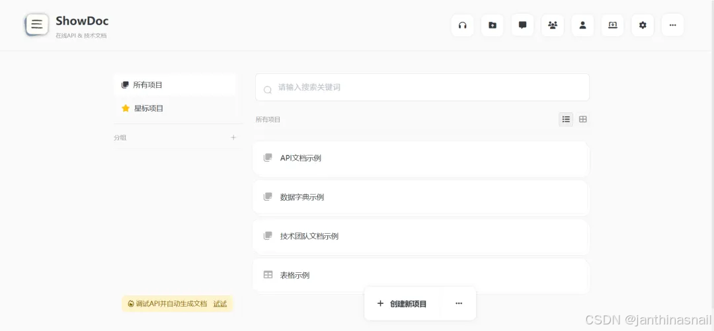This screenshot has width=714, height=331.
Task: Click the 试试 link in yellow banner
Action: click(220, 304)
